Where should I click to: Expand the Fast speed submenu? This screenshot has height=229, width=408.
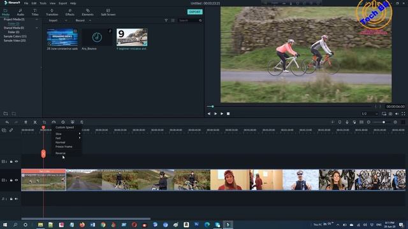pos(68,138)
